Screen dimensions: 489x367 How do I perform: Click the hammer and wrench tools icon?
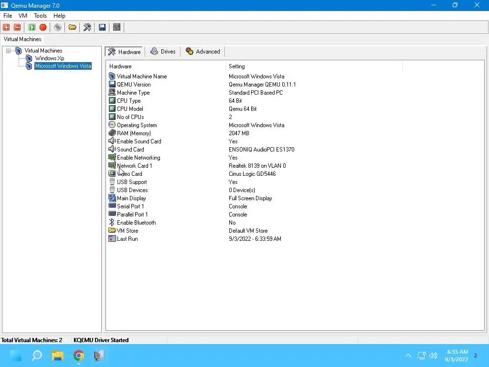pos(87,27)
